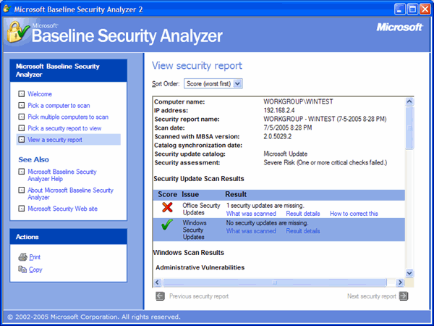Image resolution: width=434 pixels, height=326 pixels.
Task: Click the printer icon in Actions
Action: coord(22,257)
